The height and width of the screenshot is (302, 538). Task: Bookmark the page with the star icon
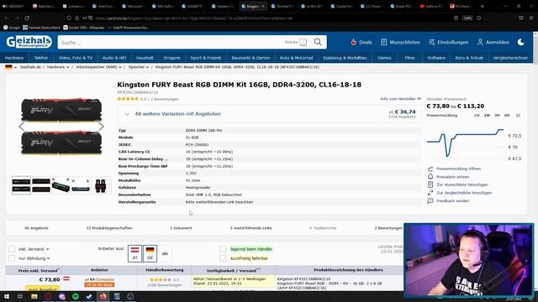(478, 18)
